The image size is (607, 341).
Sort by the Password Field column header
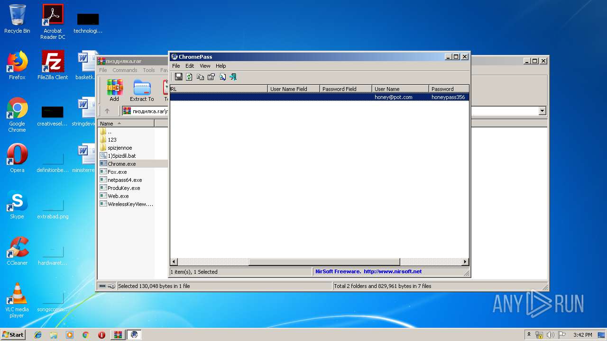point(346,89)
